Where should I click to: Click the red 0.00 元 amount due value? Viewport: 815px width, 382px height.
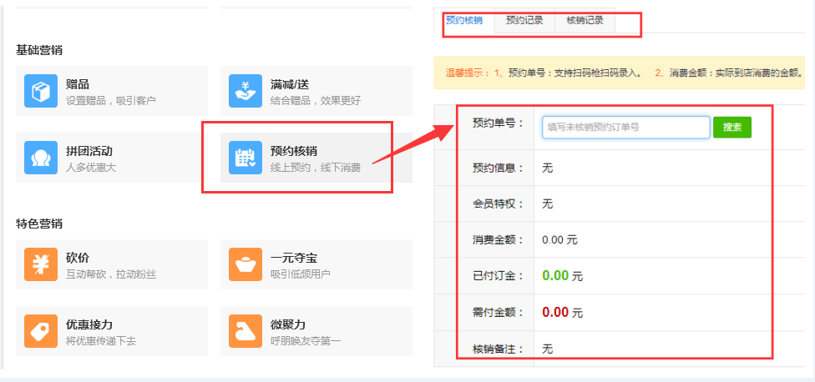562,312
